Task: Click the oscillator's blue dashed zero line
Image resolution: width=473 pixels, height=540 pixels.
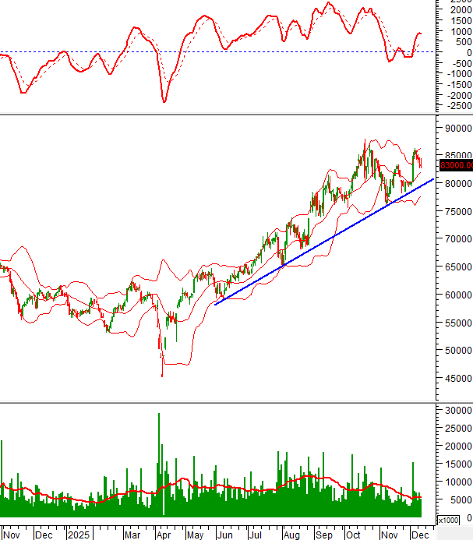Action: 234,52
